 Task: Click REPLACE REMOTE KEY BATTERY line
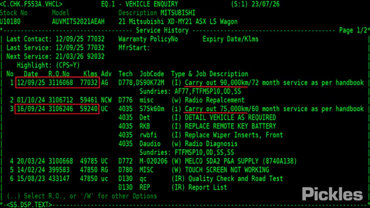pyautogui.click(x=230, y=126)
